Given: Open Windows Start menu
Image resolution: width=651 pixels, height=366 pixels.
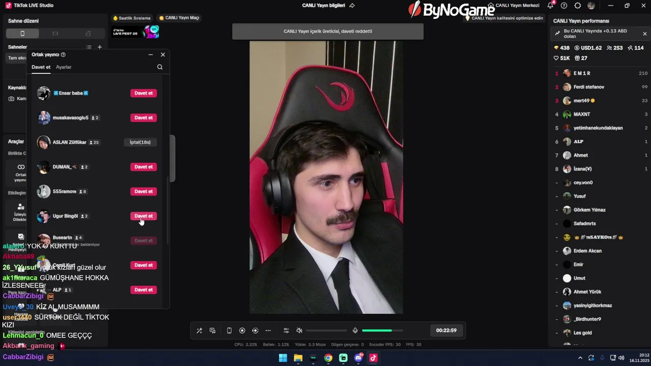Looking at the screenshot, I should [283, 358].
